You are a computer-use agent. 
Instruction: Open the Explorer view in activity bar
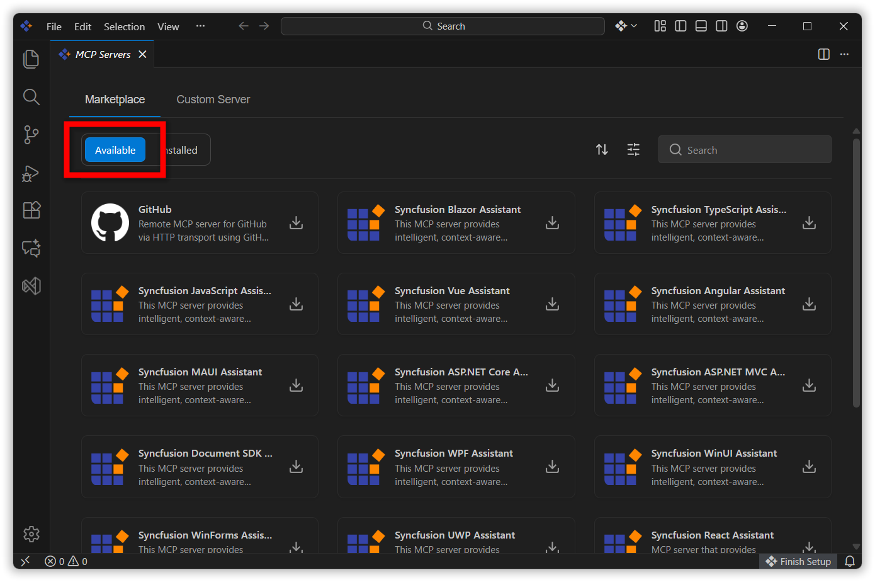31,59
